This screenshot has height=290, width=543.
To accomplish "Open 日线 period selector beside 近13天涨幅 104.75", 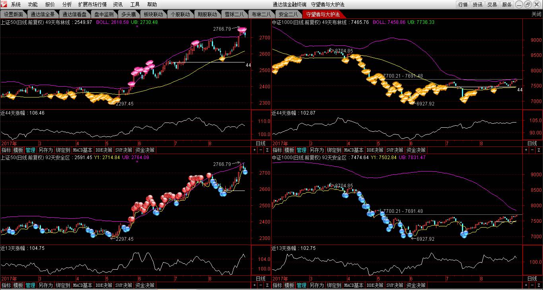I will tap(261, 278).
